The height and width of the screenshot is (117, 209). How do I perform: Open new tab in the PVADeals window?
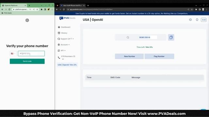[88, 6]
